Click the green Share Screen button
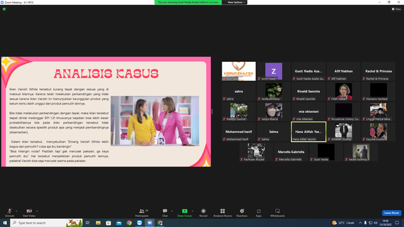Screen dimensions: 404x227 tap(184, 212)
